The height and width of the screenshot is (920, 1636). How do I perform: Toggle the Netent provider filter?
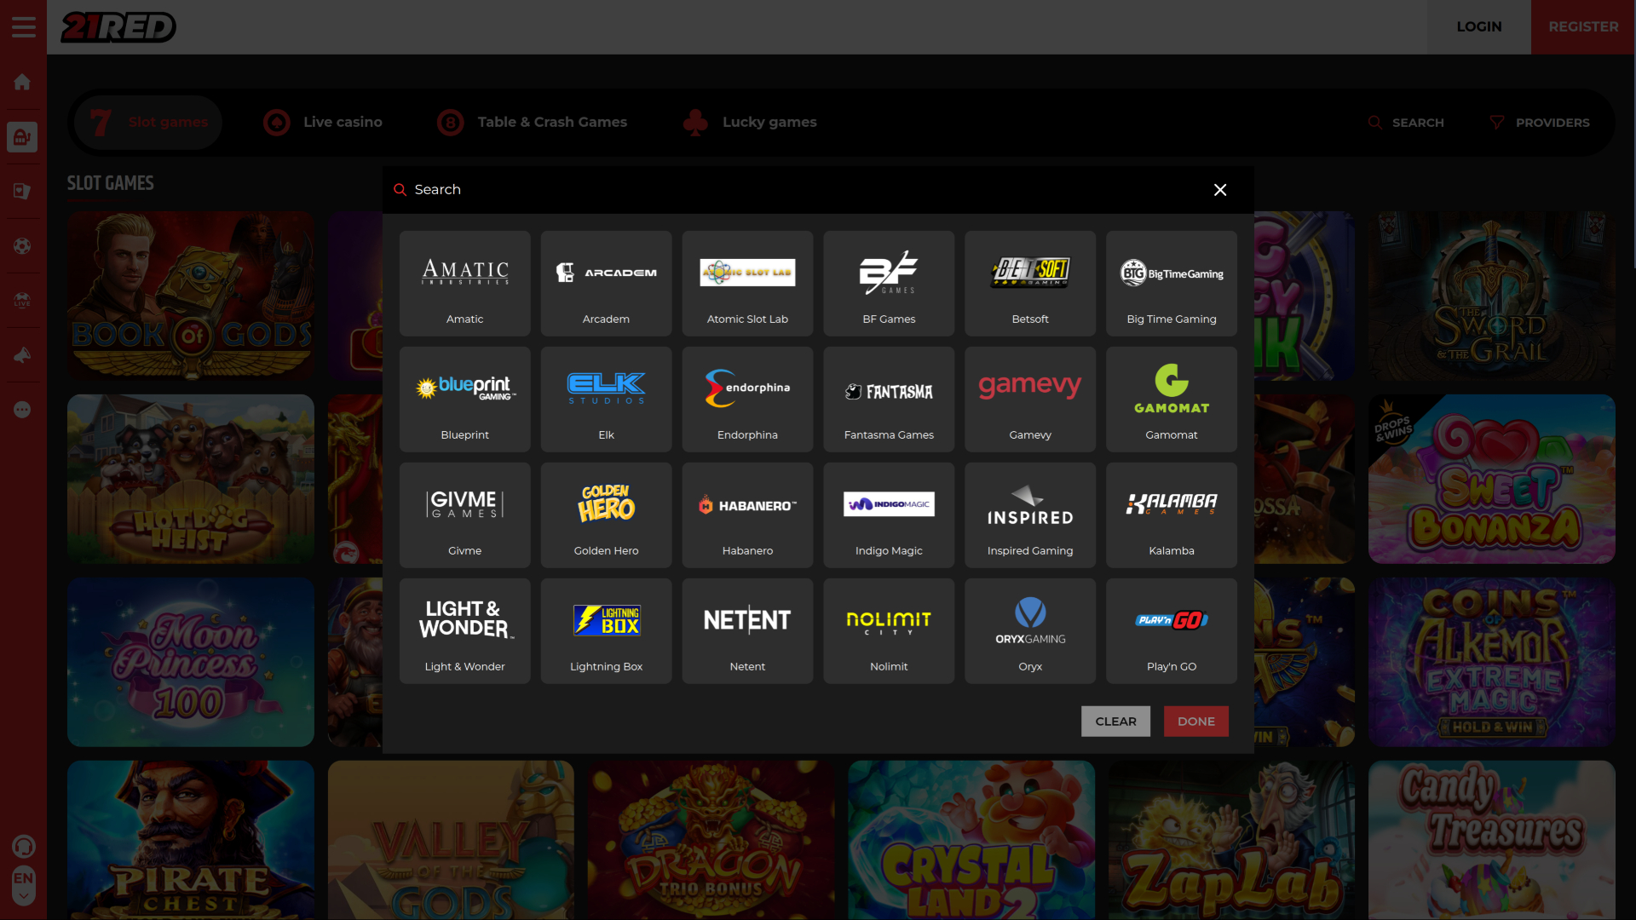click(747, 630)
